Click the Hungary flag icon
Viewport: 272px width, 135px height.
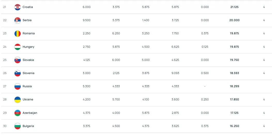(x=17, y=47)
